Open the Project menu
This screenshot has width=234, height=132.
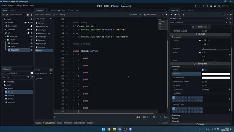[x=11, y=5]
